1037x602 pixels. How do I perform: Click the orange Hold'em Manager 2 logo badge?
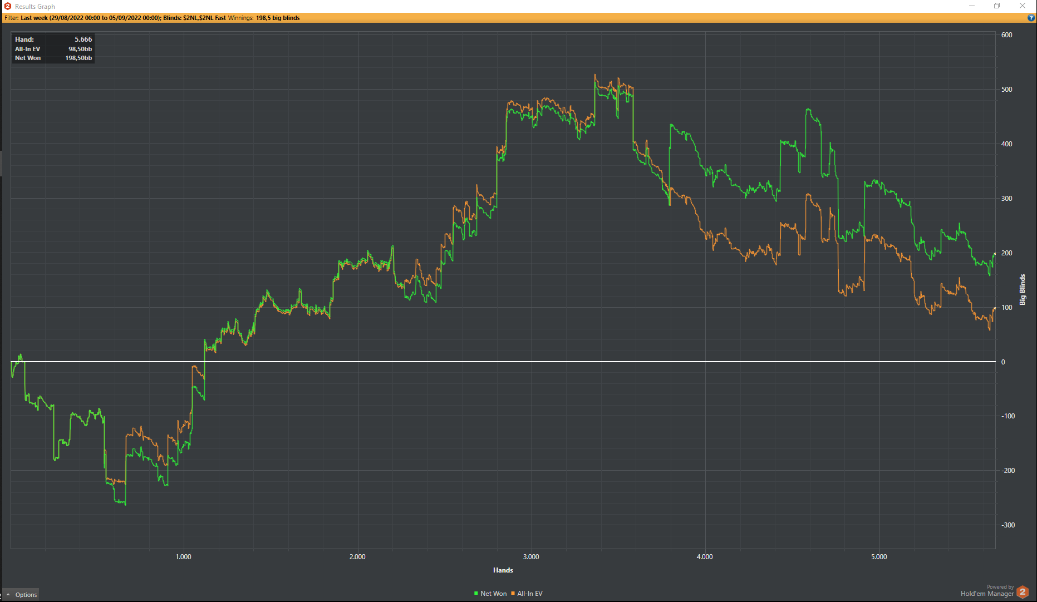coord(1023,592)
